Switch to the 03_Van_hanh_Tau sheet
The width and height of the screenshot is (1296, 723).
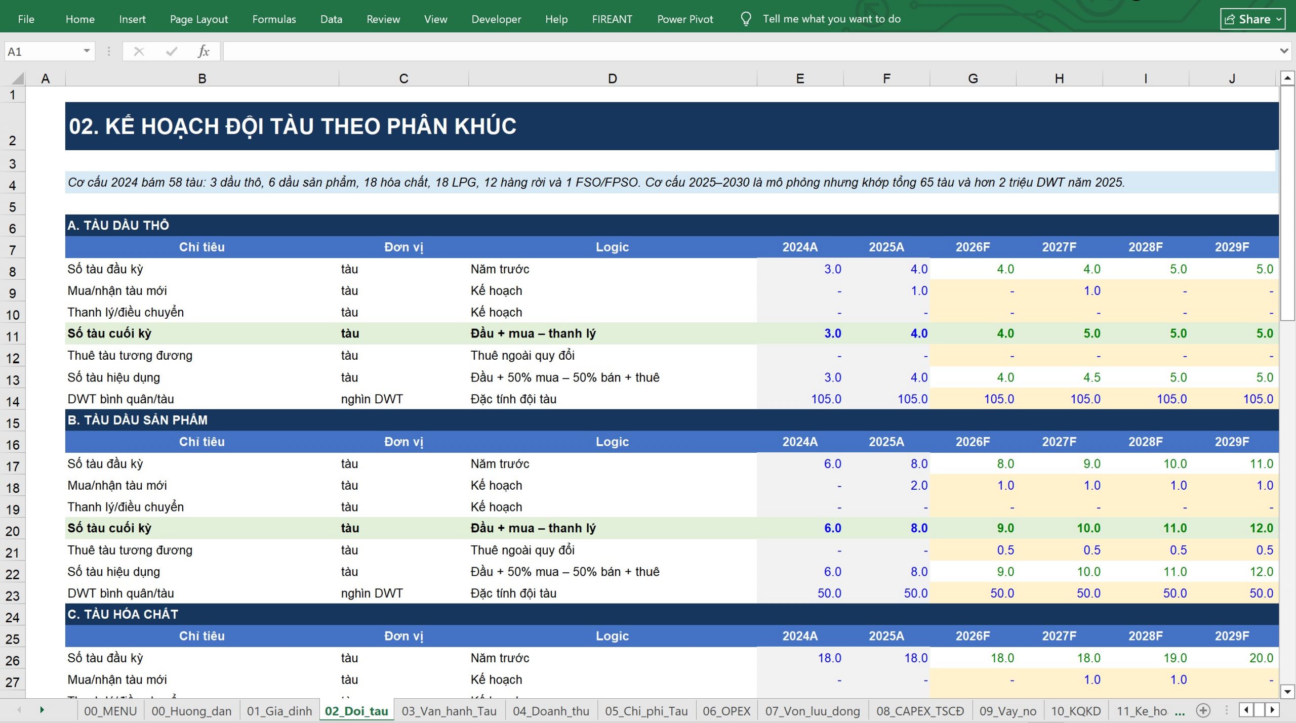pyautogui.click(x=449, y=711)
